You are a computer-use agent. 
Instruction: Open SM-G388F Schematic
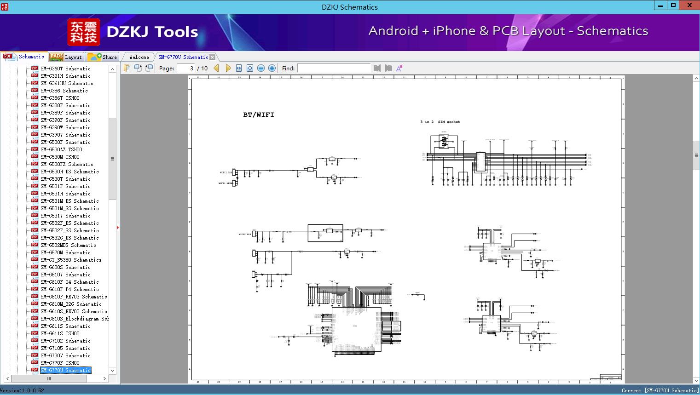[x=65, y=105]
